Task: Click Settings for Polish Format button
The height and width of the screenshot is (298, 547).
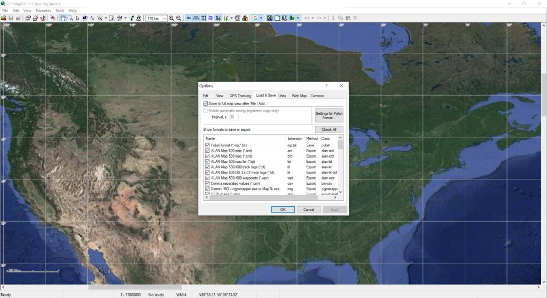Action: coord(329,115)
